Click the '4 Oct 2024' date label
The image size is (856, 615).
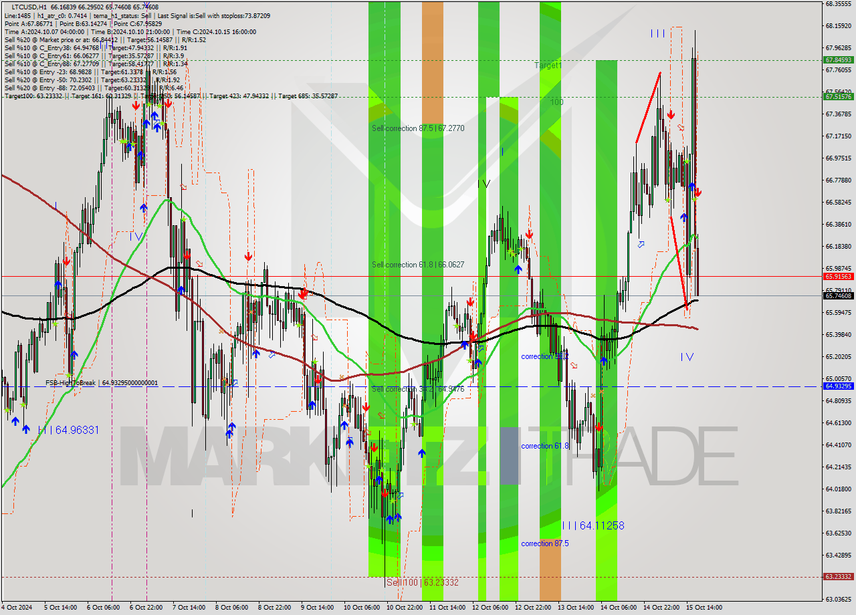[17, 608]
